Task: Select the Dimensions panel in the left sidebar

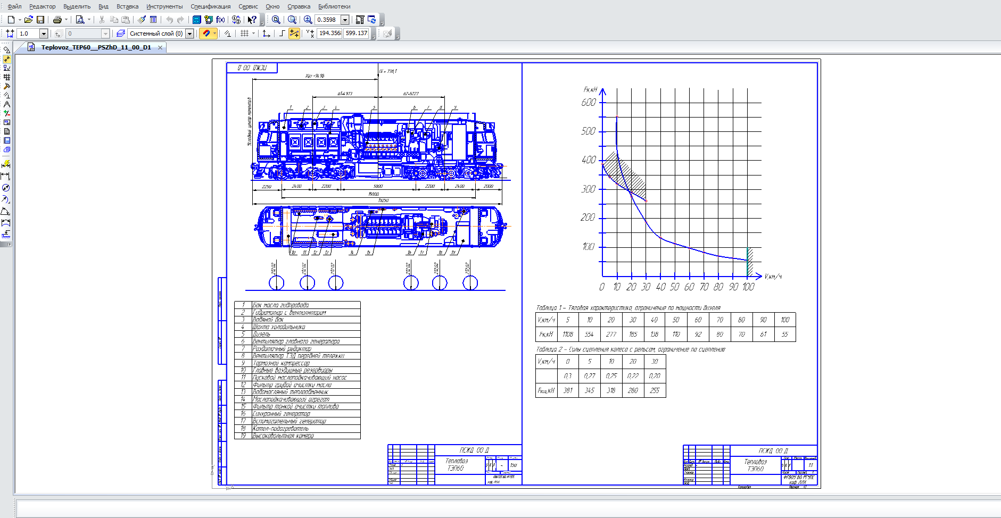Action: (7, 59)
